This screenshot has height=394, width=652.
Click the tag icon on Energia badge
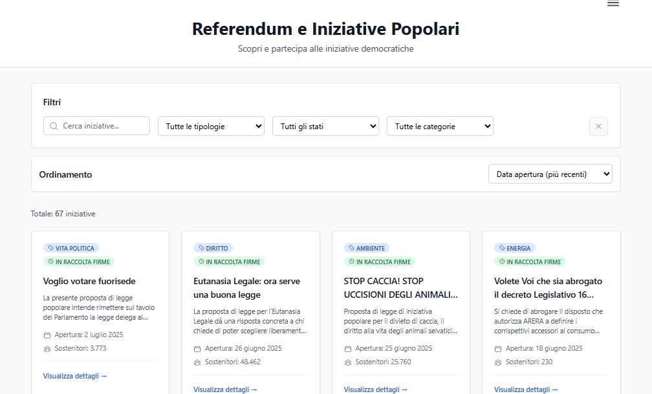pyautogui.click(x=501, y=248)
